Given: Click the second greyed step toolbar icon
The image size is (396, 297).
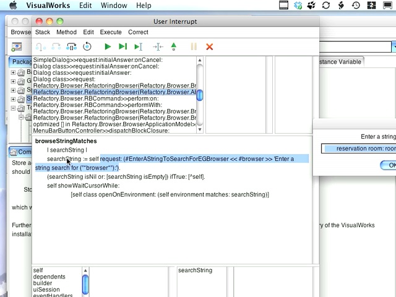Looking at the screenshot, I should pos(56,46).
